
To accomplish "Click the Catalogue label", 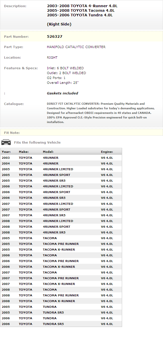I will click(14, 104).
